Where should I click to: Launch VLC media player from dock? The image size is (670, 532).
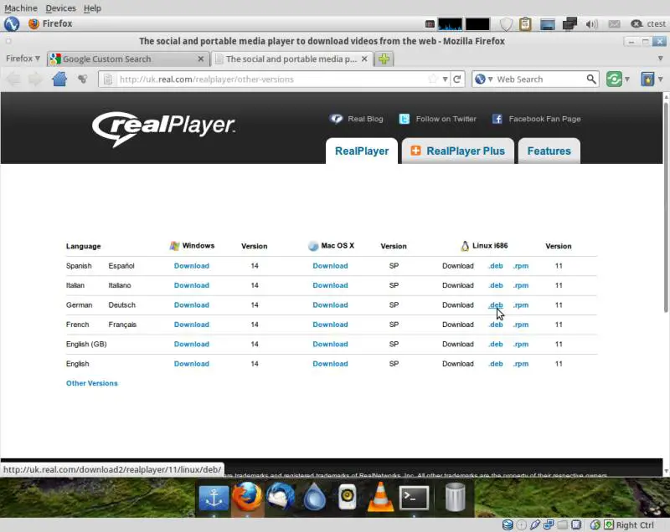click(x=380, y=497)
